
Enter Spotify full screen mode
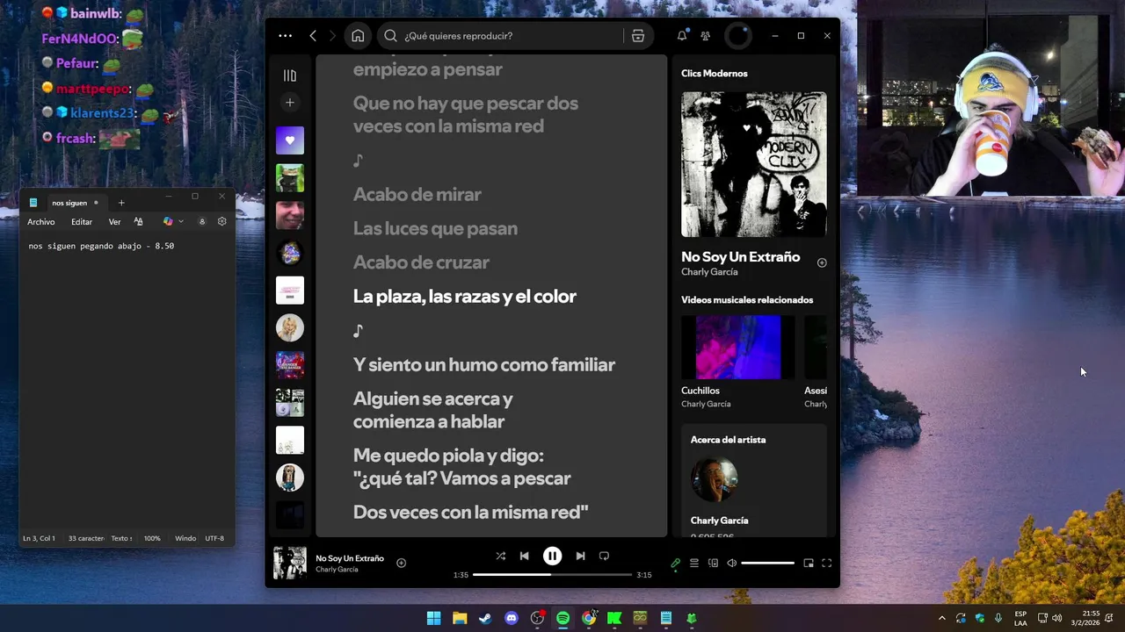(826, 564)
